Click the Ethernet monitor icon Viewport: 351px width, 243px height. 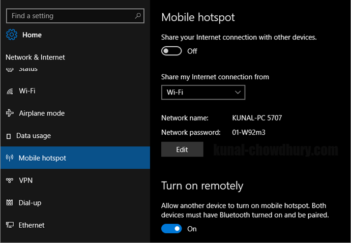point(10,225)
